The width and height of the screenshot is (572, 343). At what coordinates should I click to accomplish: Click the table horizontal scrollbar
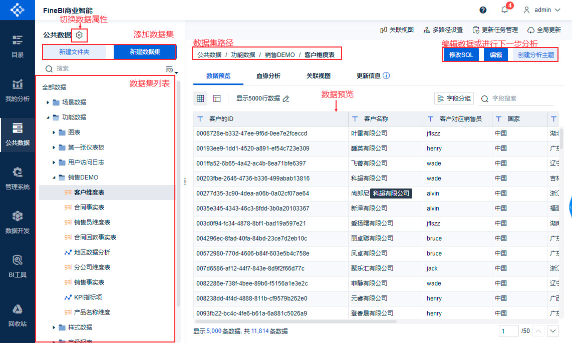[296, 321]
